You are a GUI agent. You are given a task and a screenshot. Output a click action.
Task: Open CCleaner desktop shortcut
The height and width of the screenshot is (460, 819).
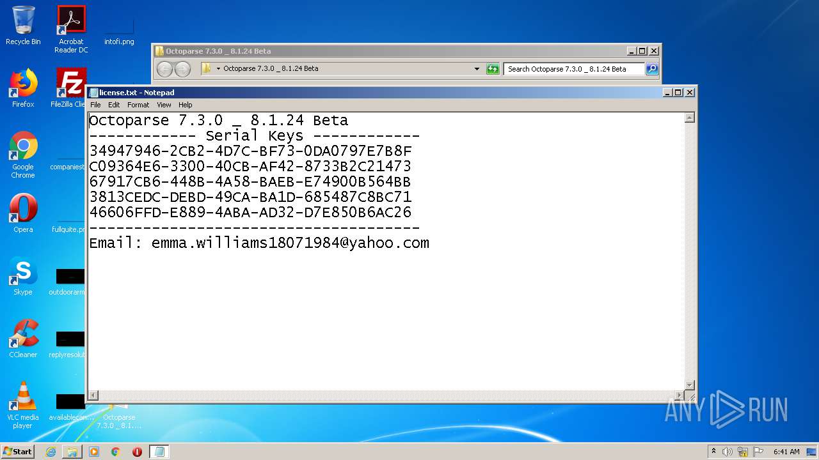23,339
